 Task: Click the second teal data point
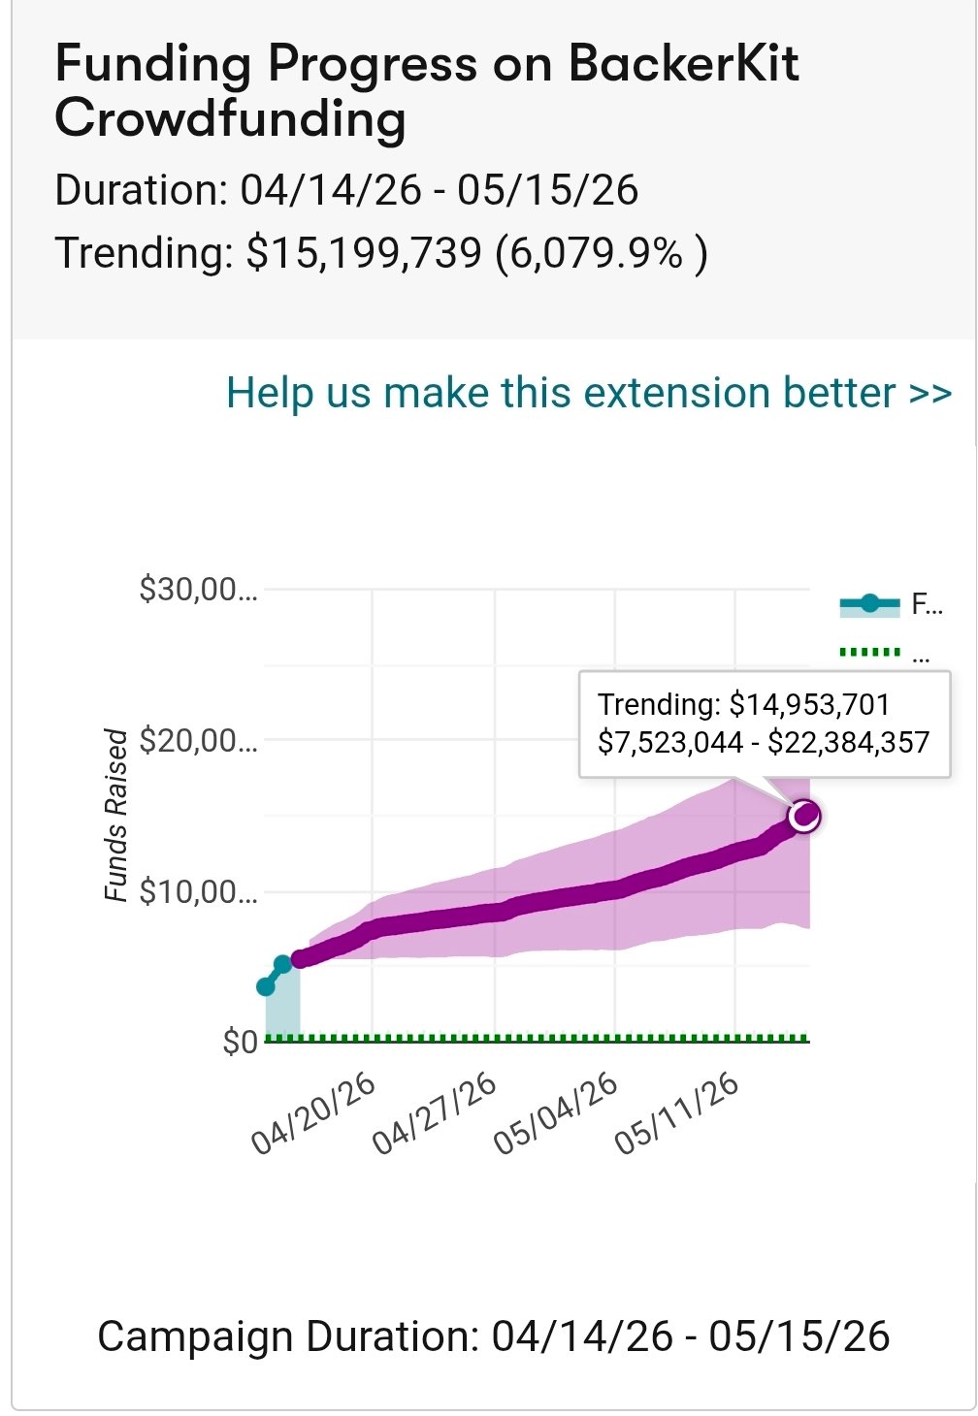[x=283, y=964]
